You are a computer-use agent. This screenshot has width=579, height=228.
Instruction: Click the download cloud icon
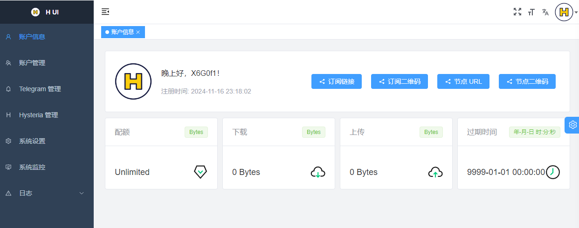(317, 172)
